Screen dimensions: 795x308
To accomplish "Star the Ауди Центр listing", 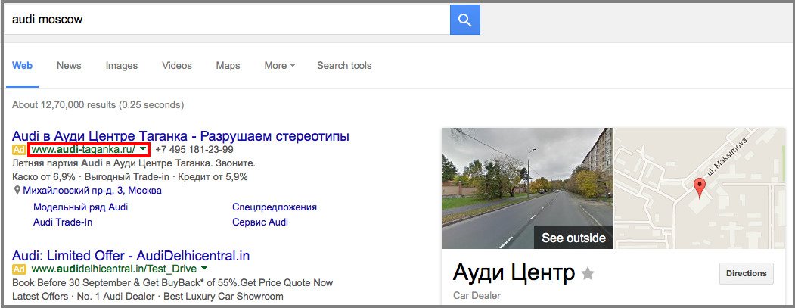I will point(588,274).
